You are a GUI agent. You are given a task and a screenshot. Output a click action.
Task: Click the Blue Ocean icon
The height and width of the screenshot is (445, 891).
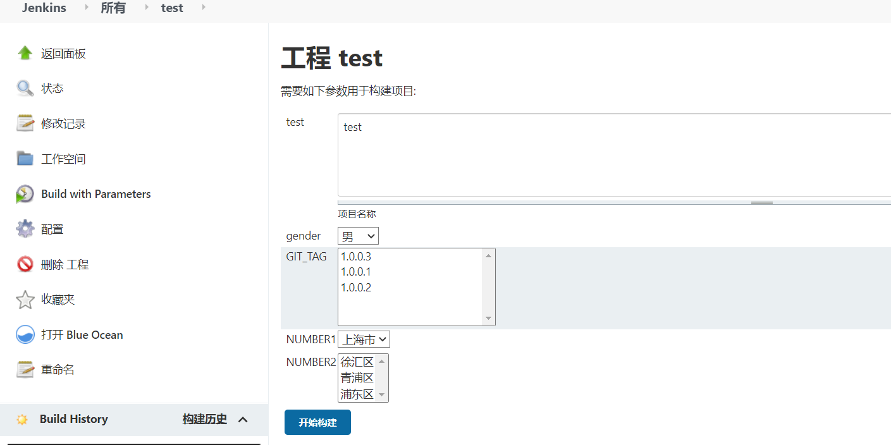click(x=25, y=335)
